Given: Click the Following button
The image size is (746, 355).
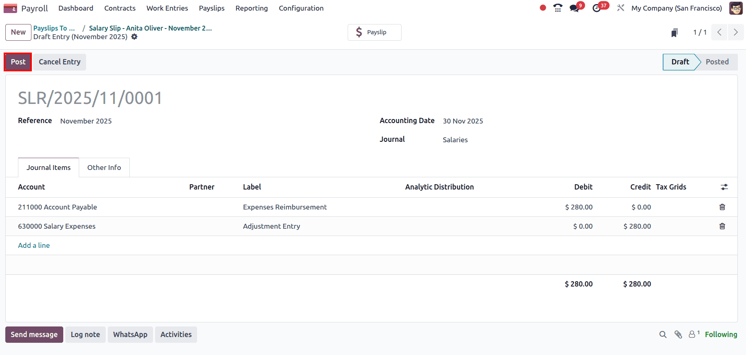Looking at the screenshot, I should 721,335.
